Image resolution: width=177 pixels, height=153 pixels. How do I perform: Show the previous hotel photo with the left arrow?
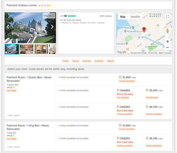point(8,27)
